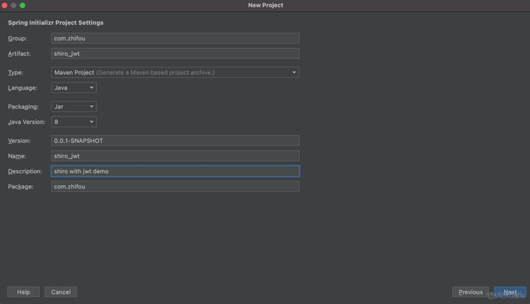Click the Previous button
530x304 pixels.
pyautogui.click(x=470, y=292)
